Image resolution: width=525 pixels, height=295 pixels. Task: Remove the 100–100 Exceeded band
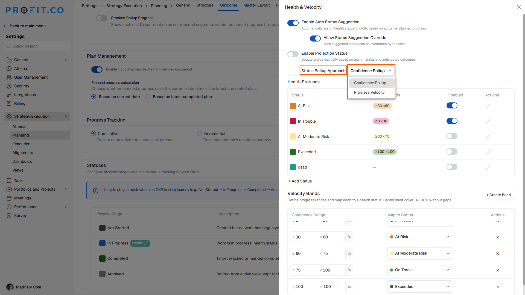point(498,287)
